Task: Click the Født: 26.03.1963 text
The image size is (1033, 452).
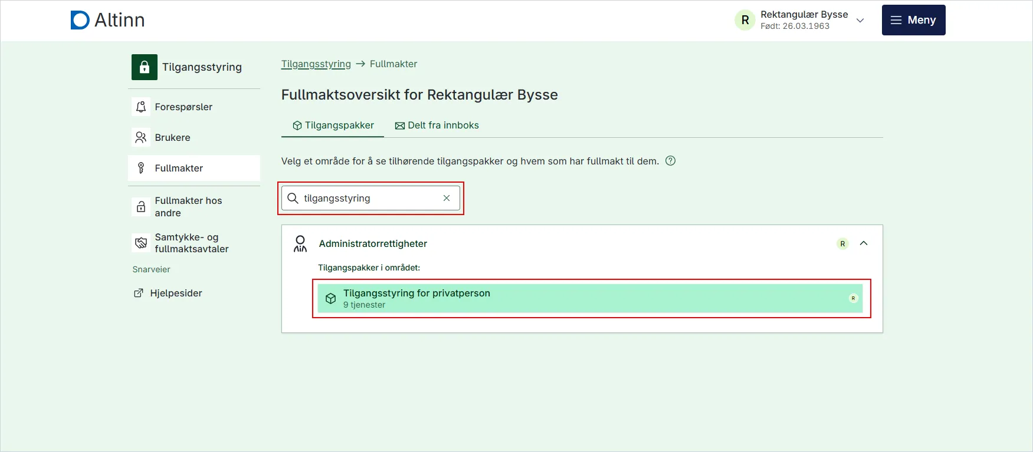Action: 795,26
